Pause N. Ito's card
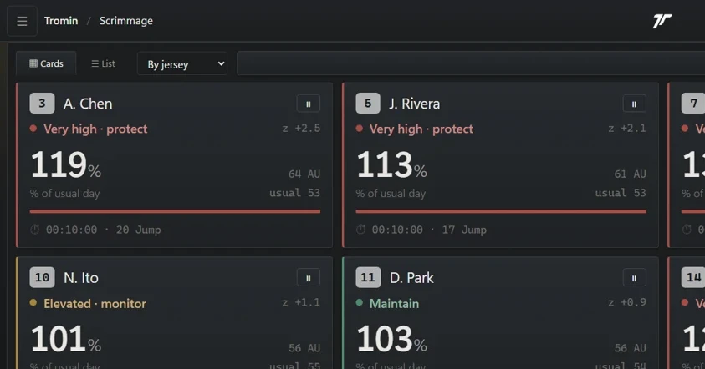 309,278
